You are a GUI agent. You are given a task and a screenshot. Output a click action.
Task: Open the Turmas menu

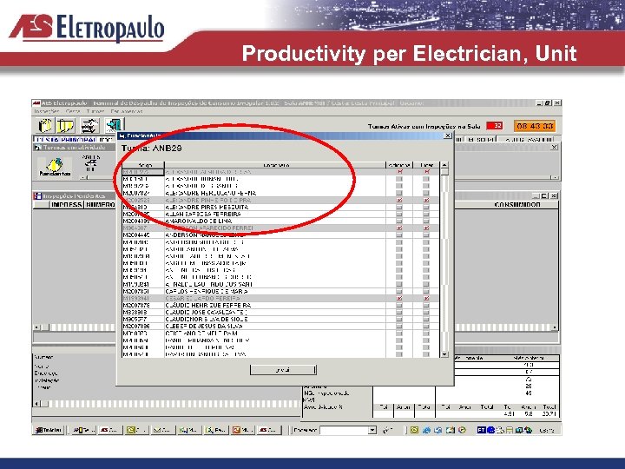[x=95, y=111]
